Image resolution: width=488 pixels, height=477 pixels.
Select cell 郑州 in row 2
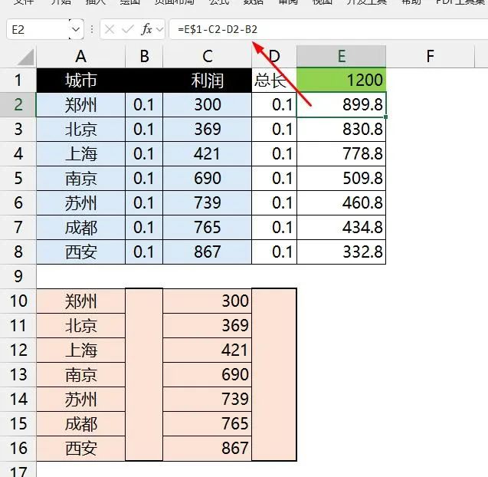(81, 105)
